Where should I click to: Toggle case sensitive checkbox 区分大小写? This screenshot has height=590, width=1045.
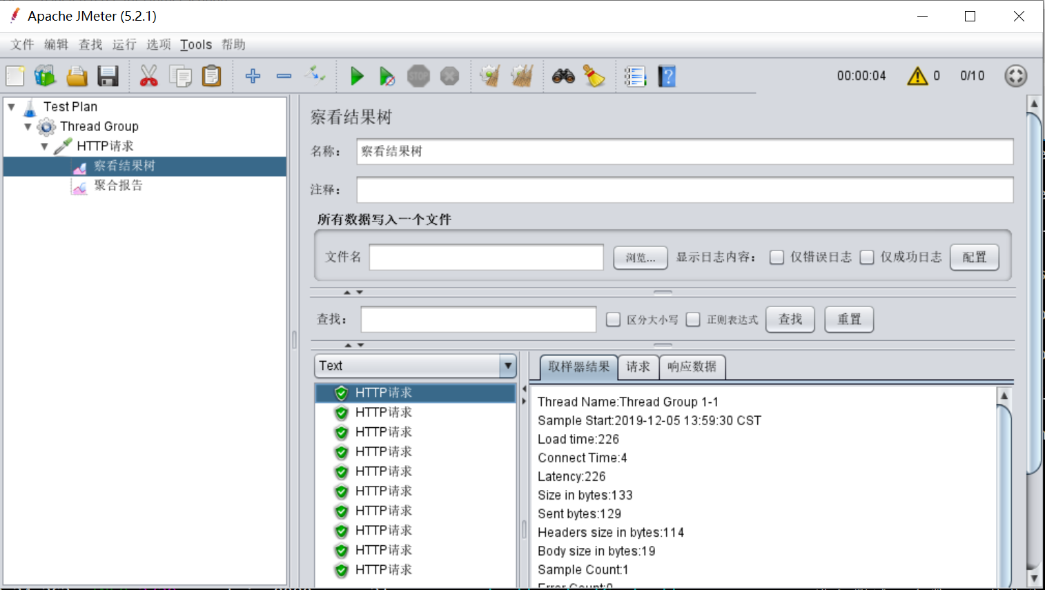[613, 319]
